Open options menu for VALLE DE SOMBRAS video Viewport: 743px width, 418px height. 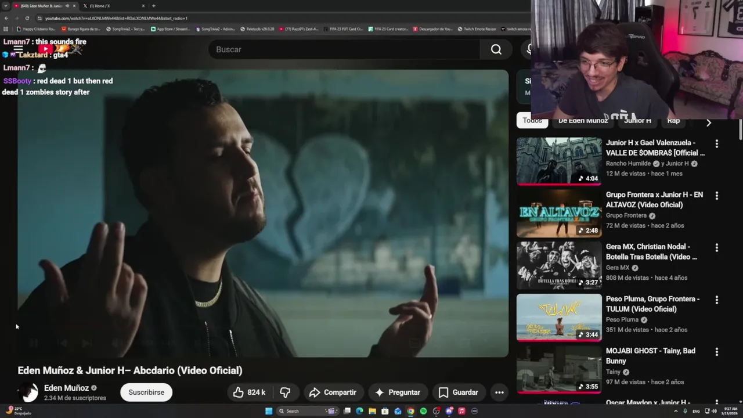[x=716, y=143]
